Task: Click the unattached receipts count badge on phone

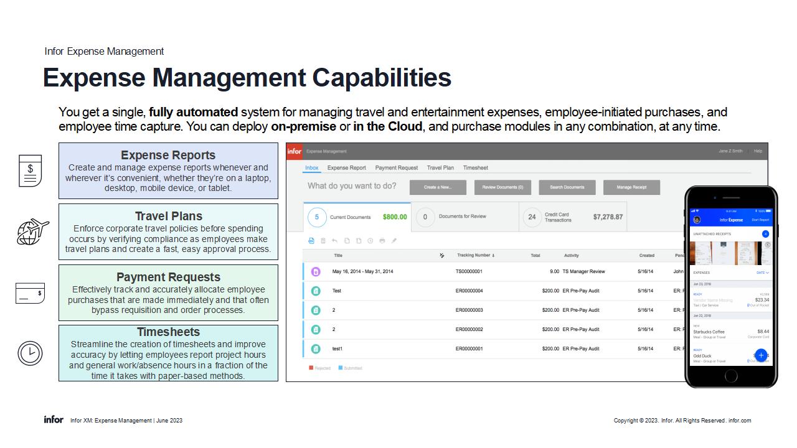Action: 765,234
